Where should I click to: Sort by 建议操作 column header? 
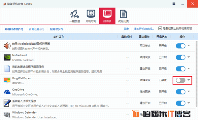pyautogui.click(x=144, y=37)
